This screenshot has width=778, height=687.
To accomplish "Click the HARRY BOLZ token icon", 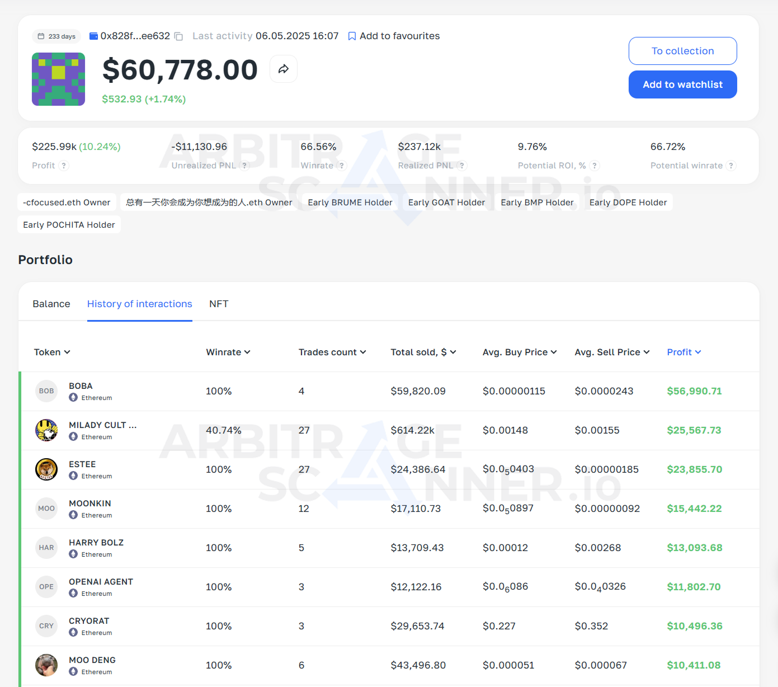I will [x=46, y=548].
